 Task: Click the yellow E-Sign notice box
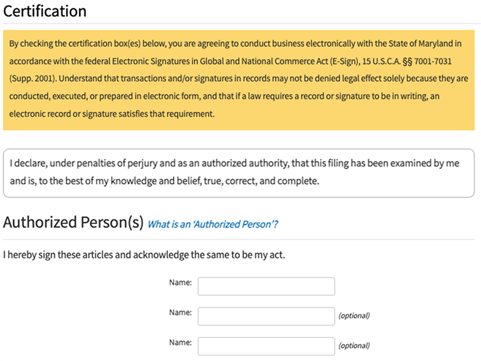[x=239, y=80]
